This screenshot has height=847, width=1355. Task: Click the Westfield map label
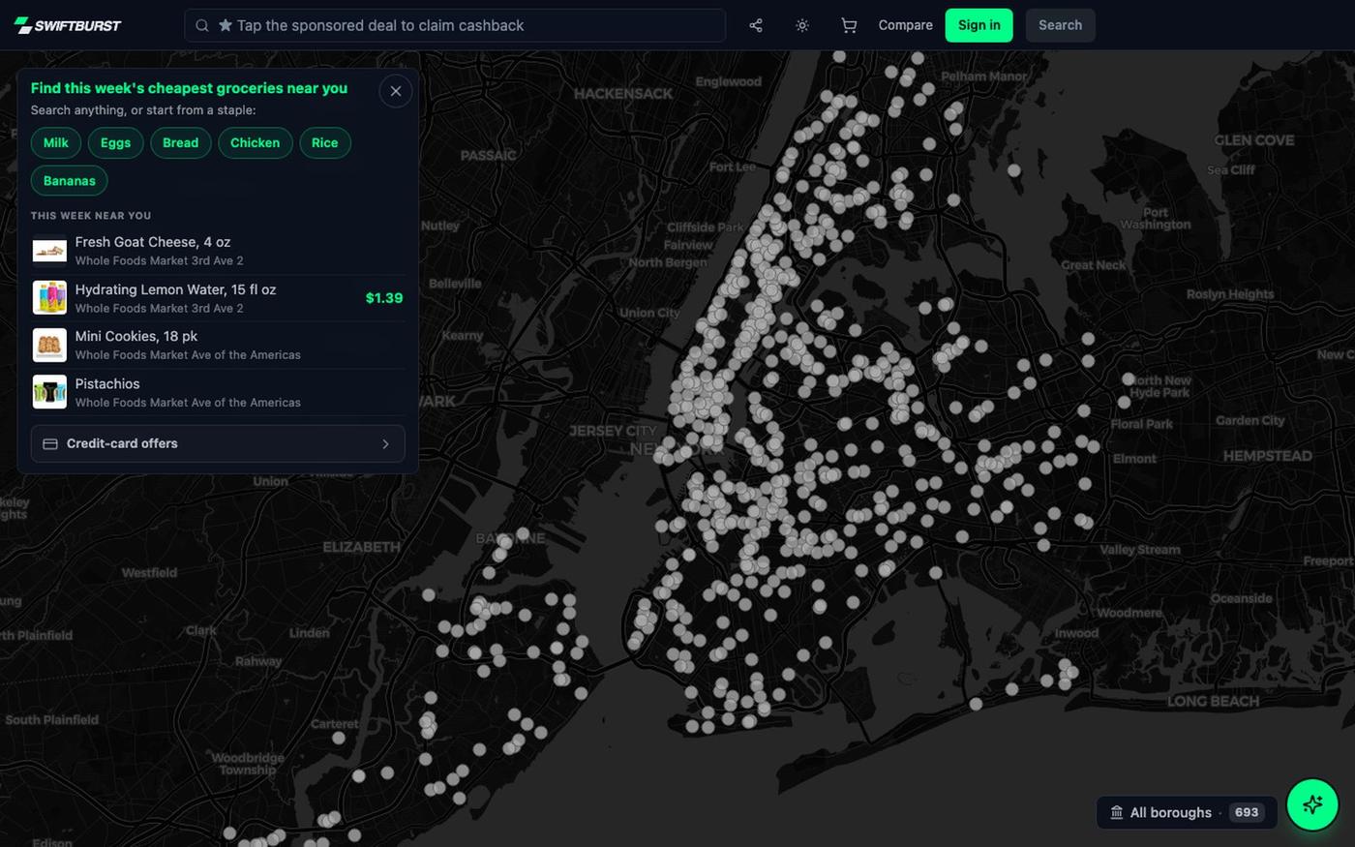click(149, 573)
